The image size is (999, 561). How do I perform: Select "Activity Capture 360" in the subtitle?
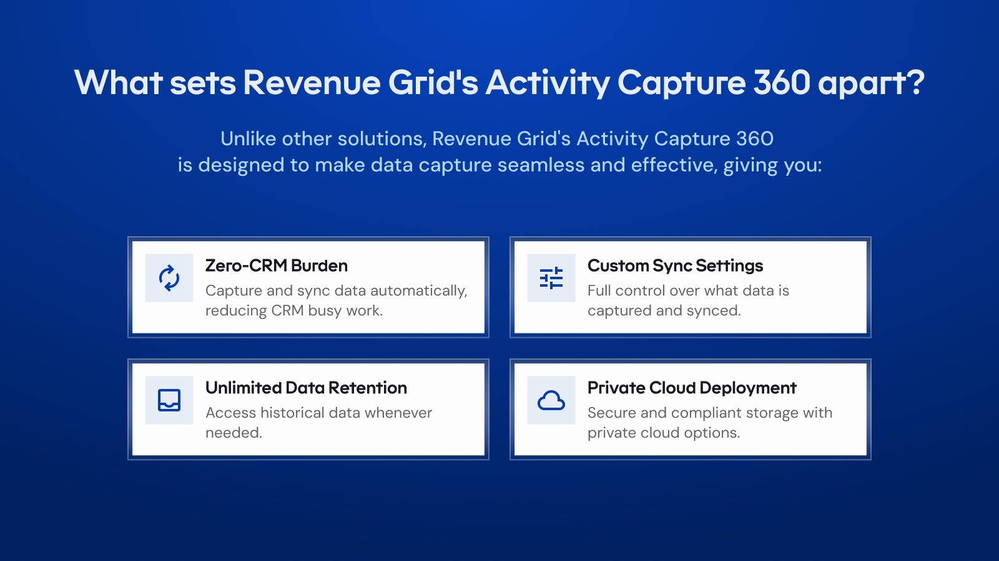[674, 138]
